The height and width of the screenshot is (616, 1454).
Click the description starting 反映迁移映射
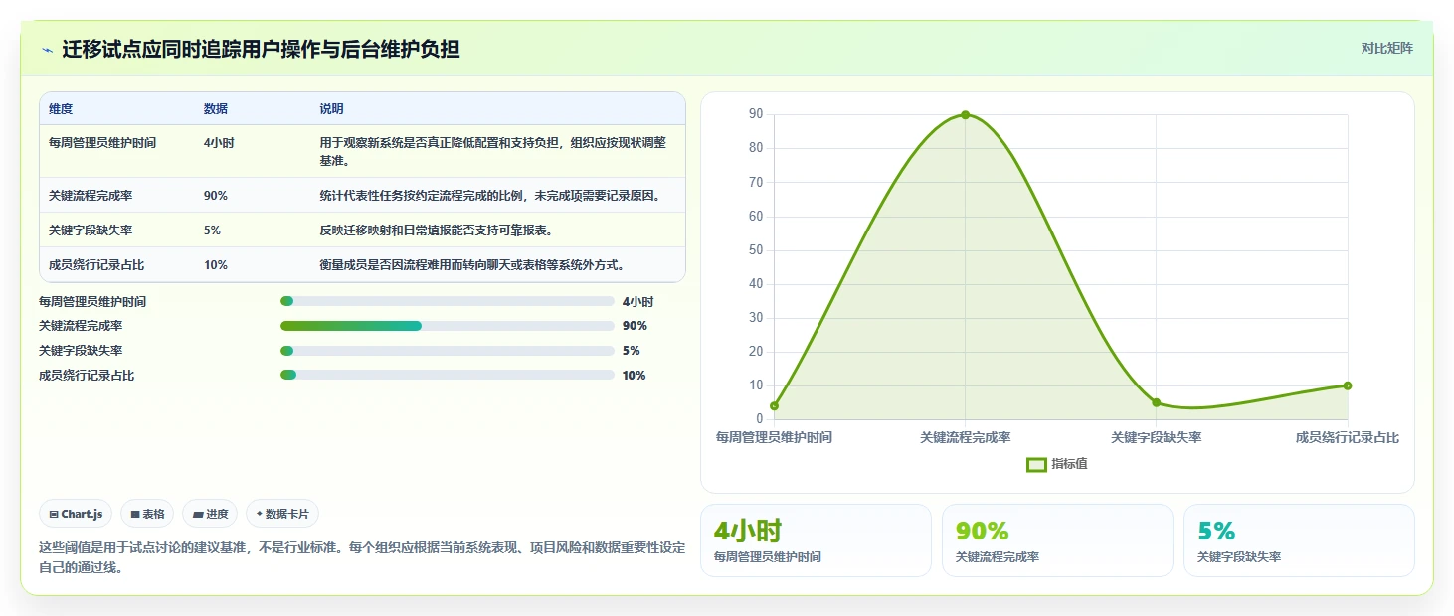click(436, 231)
